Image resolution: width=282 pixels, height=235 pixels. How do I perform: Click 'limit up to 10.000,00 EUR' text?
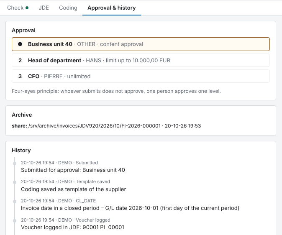(x=138, y=60)
